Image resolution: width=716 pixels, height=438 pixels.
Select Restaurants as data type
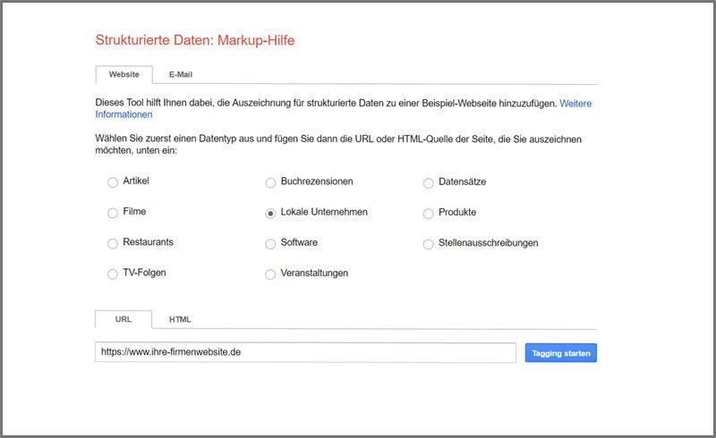[113, 243]
